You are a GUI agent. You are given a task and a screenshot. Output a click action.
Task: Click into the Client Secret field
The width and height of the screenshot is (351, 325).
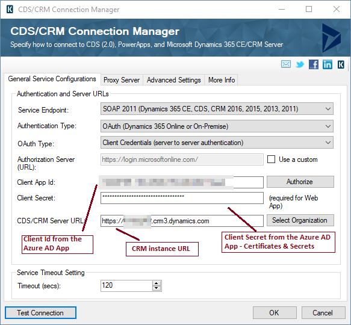click(x=182, y=198)
